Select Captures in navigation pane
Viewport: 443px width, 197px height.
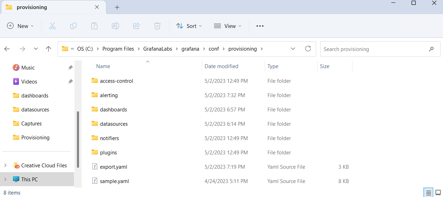pyautogui.click(x=31, y=123)
